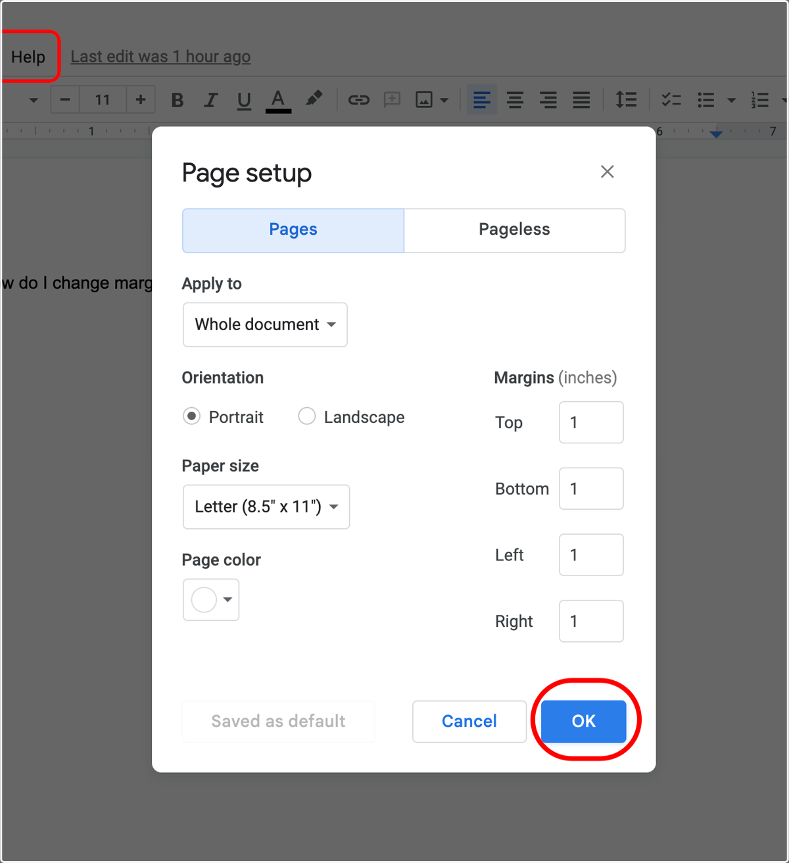789x863 pixels.
Task: Open the Help menu
Action: [x=28, y=57]
